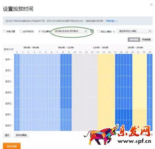Open the 请选择自定义模板 dropdown

click(x=135, y=31)
